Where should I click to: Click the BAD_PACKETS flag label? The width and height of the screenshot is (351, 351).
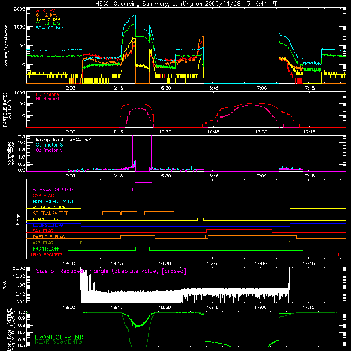tap(47, 255)
